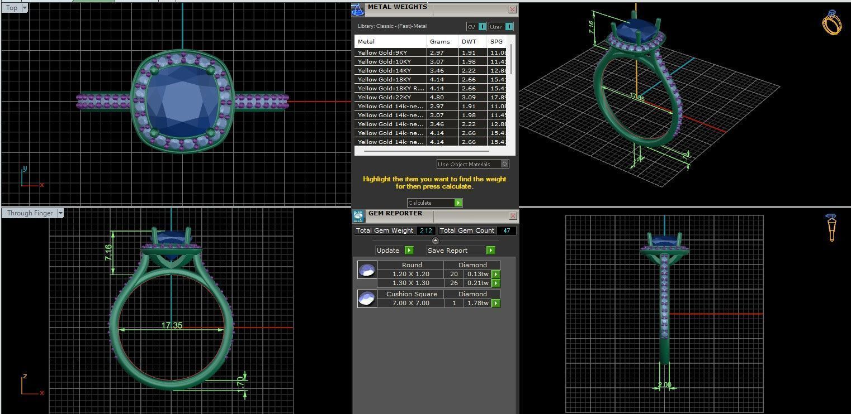Screen dimensions: 851x414
Task: Click the ring side-view icon in bottom-right viewport
Action: tap(831, 228)
